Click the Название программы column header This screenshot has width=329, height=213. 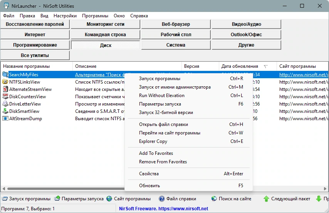pos(37,66)
